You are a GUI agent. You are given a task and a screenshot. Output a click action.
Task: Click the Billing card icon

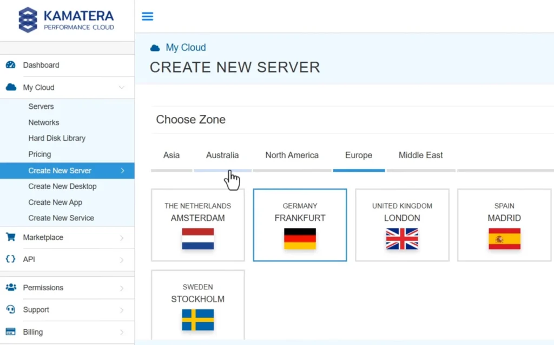(x=12, y=331)
